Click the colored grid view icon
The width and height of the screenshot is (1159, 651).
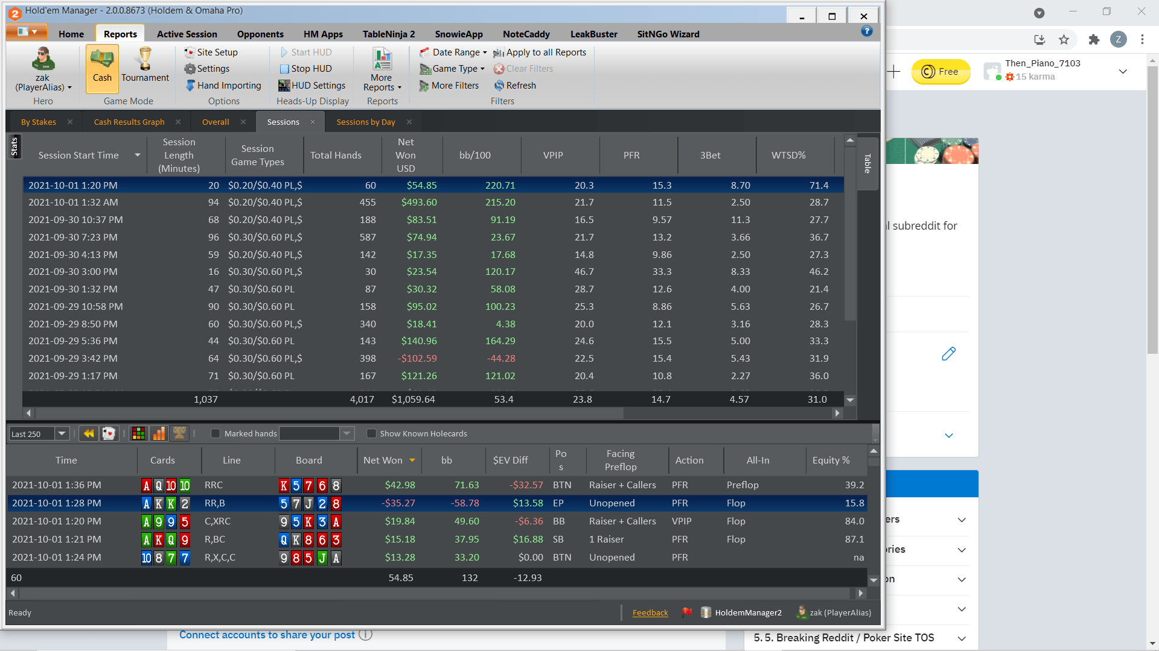click(138, 433)
